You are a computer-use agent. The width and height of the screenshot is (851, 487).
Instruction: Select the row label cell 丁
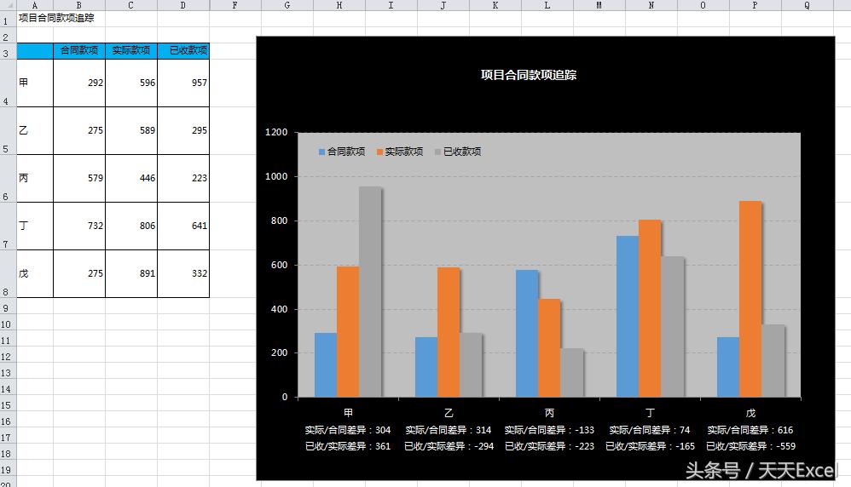click(35, 226)
